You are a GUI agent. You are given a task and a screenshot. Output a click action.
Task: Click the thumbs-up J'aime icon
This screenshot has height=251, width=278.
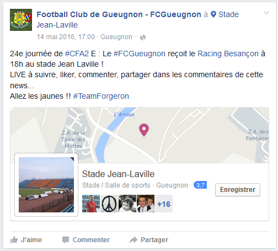(x=14, y=240)
